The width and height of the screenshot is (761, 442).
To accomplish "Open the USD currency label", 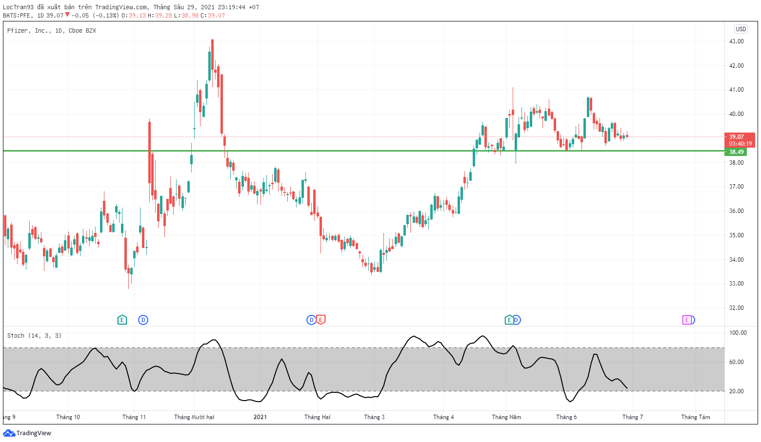I will 741,29.
